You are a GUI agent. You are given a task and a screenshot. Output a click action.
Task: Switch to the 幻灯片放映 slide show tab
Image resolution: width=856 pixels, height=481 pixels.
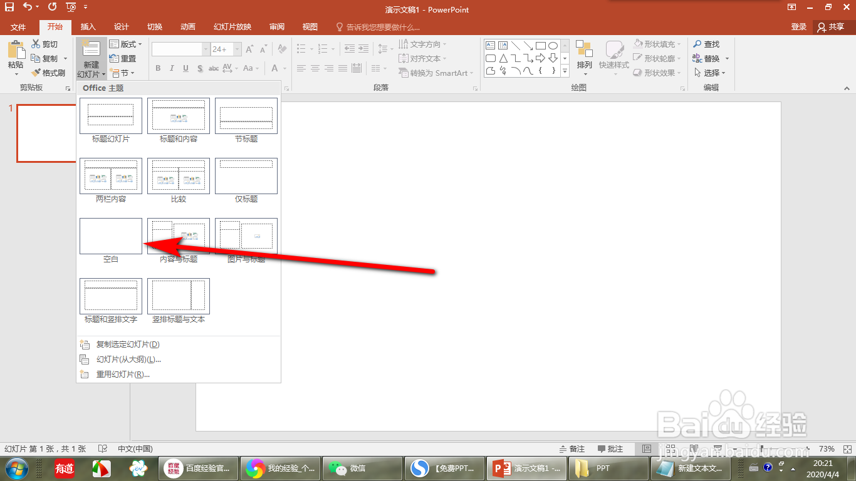coord(232,27)
